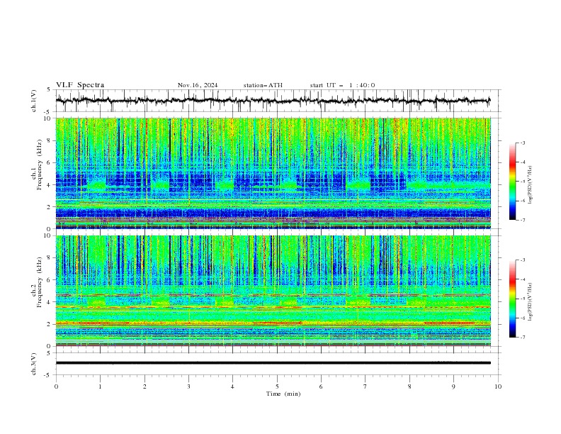This screenshot has width=561, height=434.
Task: Click the ch.1 colorbar 'log(PSD)(V²/Hz)' label
Action: [x=531, y=184]
